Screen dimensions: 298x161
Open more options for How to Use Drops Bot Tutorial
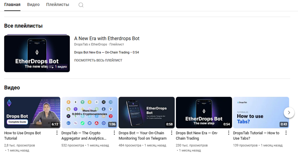57,133
